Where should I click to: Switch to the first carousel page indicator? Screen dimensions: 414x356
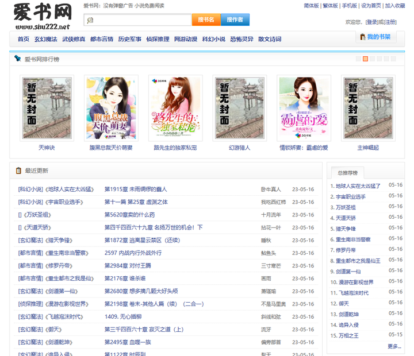click(358, 59)
